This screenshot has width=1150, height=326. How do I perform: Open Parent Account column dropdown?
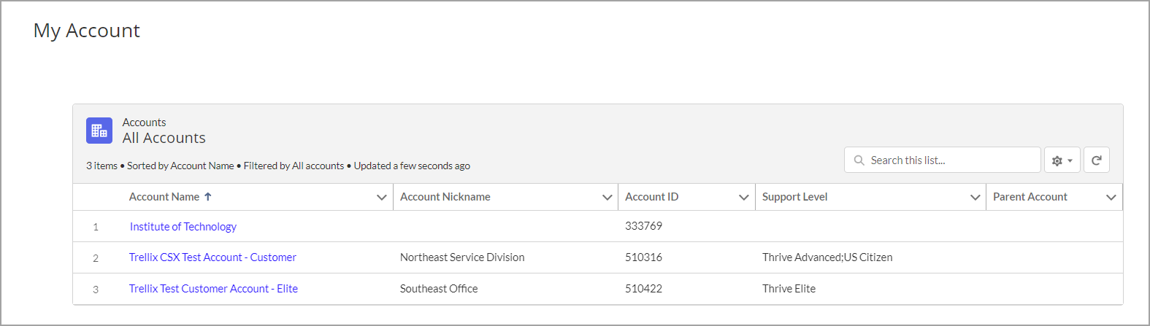(1111, 197)
